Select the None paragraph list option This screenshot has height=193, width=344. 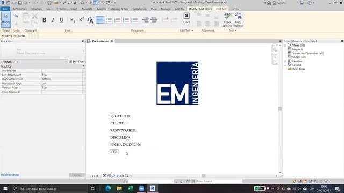coord(100,20)
